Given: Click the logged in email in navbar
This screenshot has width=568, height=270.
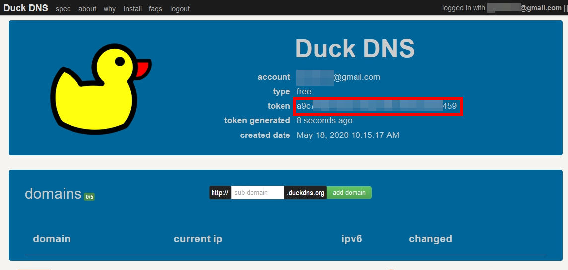Looking at the screenshot, I should point(524,8).
